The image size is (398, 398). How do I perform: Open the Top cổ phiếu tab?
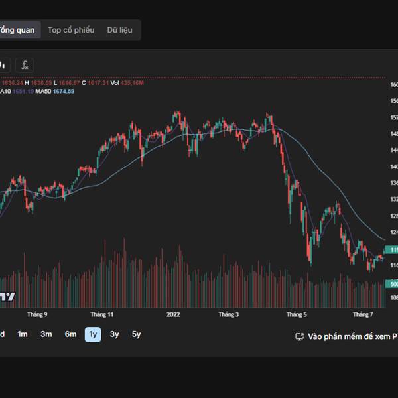71,30
